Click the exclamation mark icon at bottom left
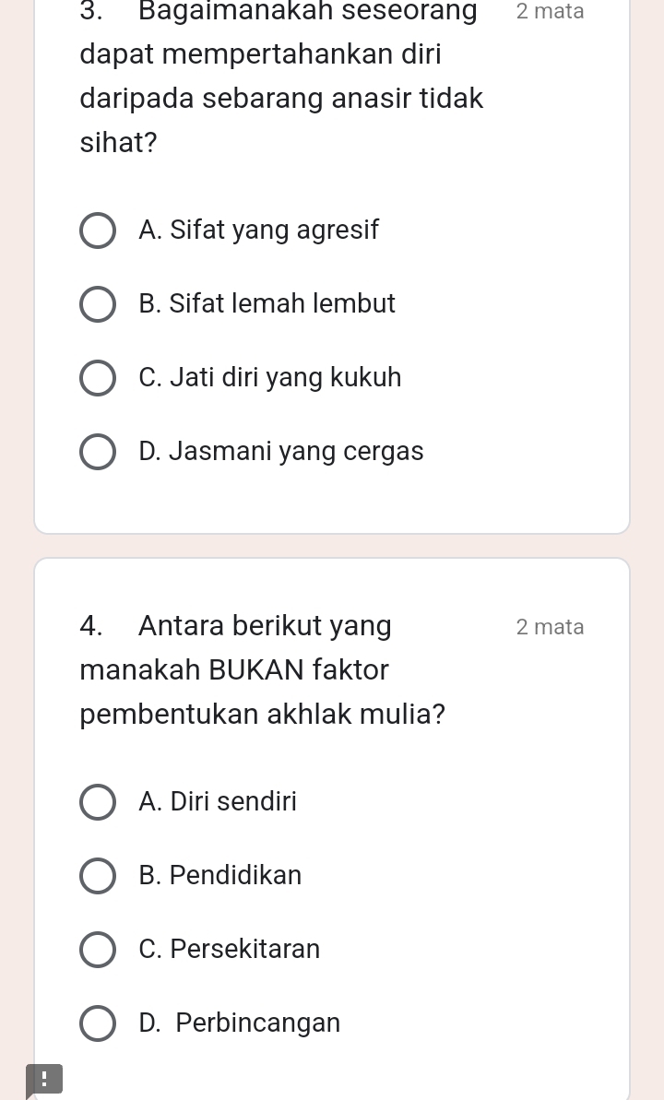 44,1080
